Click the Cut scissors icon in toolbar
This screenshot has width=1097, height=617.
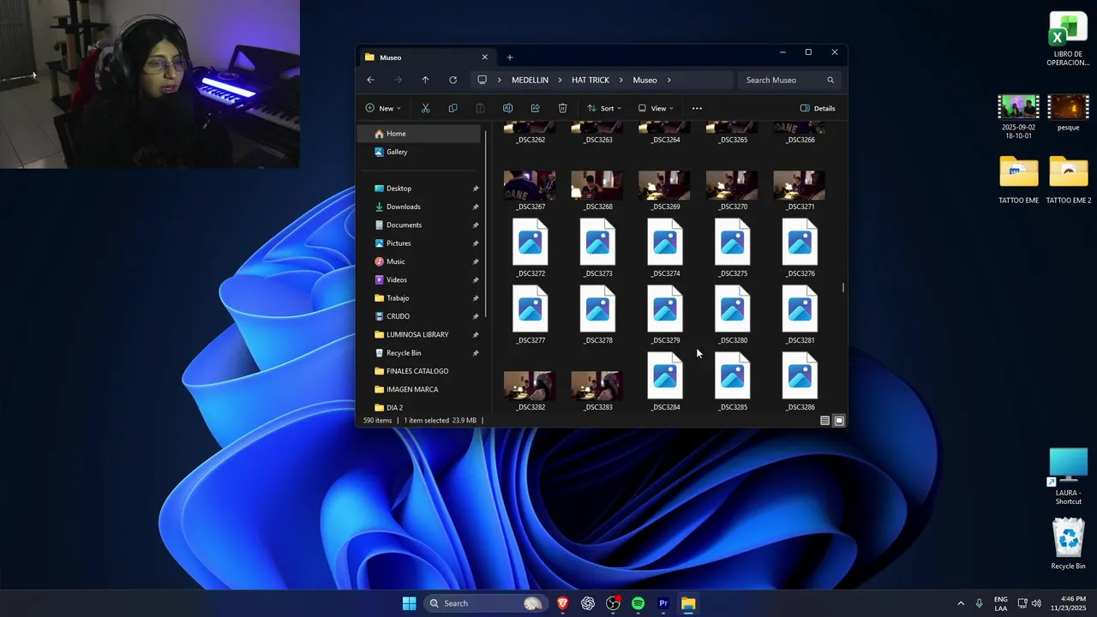click(x=425, y=108)
